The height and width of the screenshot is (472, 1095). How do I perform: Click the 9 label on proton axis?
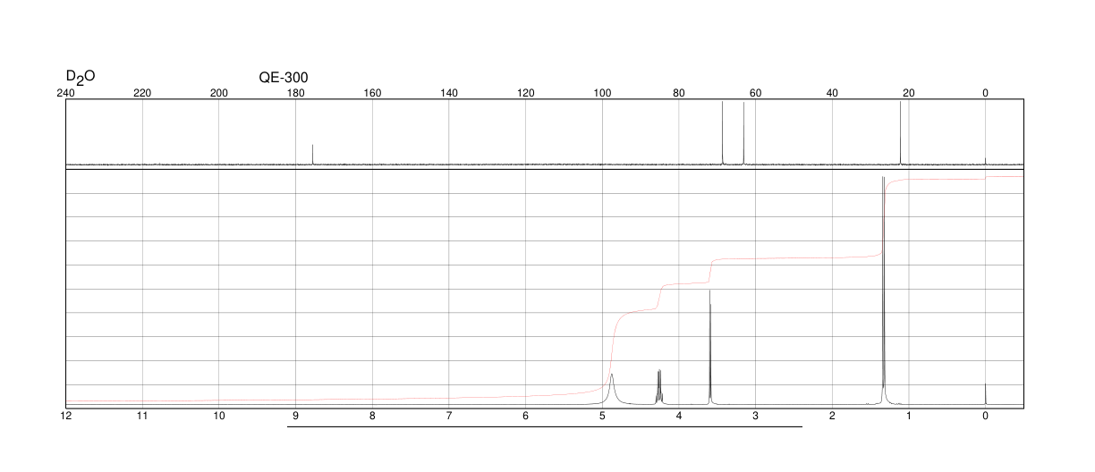tap(296, 416)
